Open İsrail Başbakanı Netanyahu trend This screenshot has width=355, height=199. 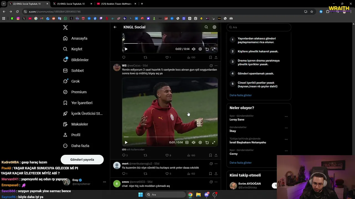248,142
